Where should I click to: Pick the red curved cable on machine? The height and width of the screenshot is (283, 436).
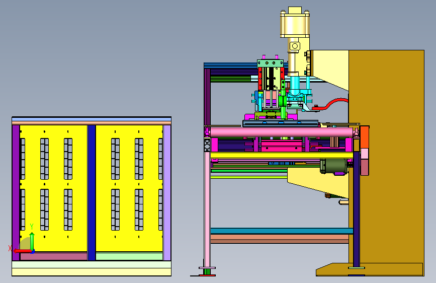click(331, 104)
